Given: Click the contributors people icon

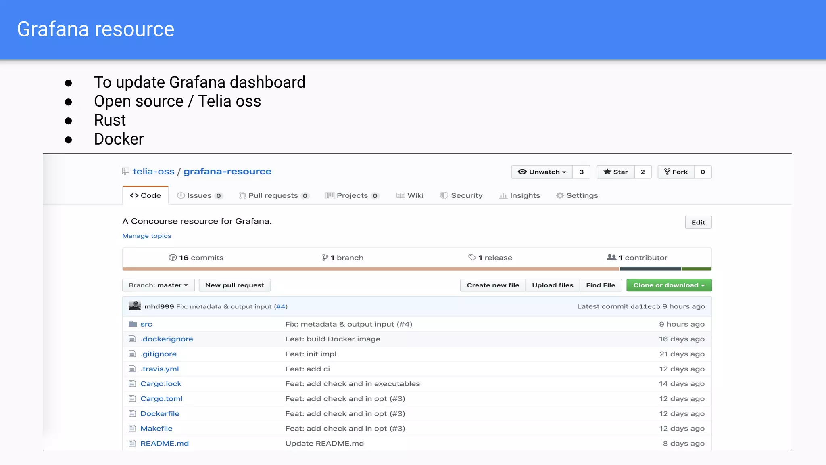Looking at the screenshot, I should pos(611,258).
